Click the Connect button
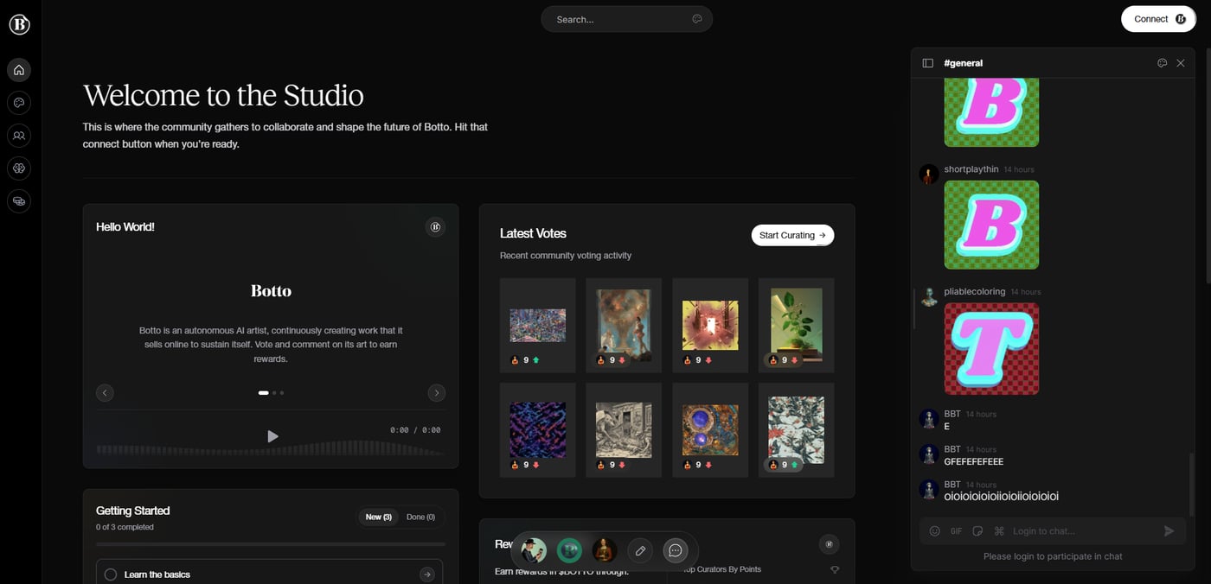 click(x=1158, y=19)
